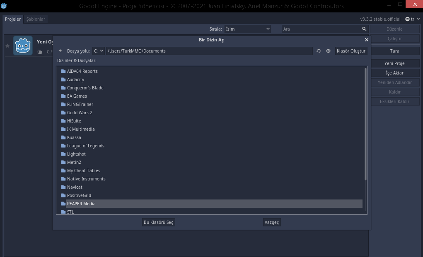423x257 pixels.
Task: Click the Tara button
Action: [394, 51]
